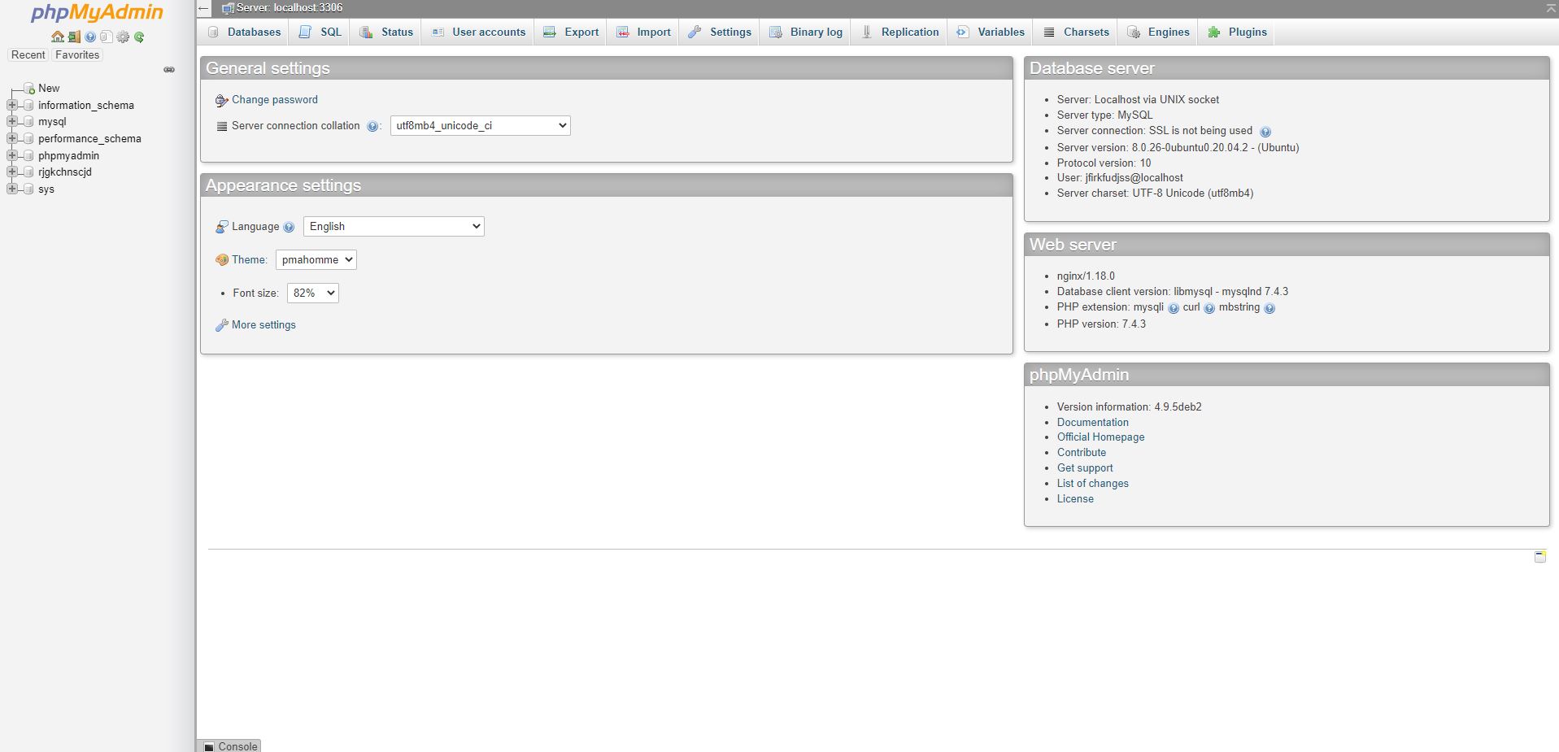Open the Binary log tab
The height and width of the screenshot is (752, 1559).
(x=806, y=32)
